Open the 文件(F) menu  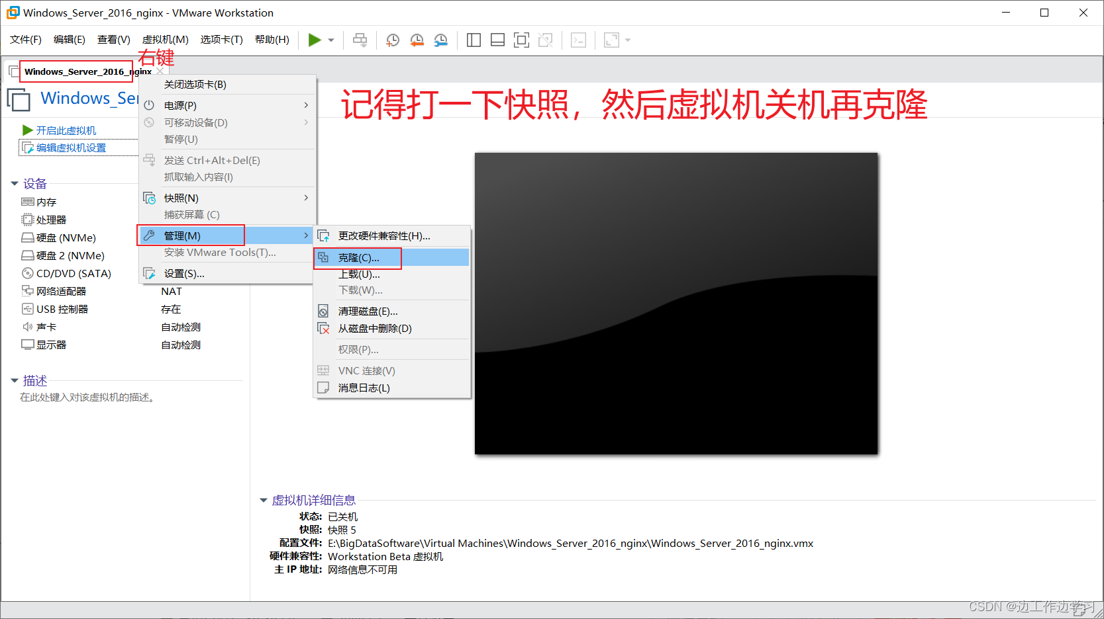pos(26,40)
